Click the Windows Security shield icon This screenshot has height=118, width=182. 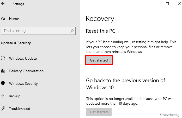3,83
